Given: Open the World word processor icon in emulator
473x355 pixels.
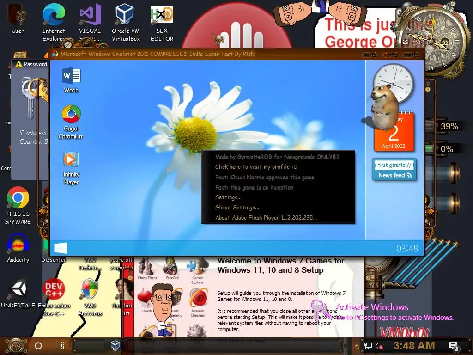Looking at the screenshot, I should [71, 80].
